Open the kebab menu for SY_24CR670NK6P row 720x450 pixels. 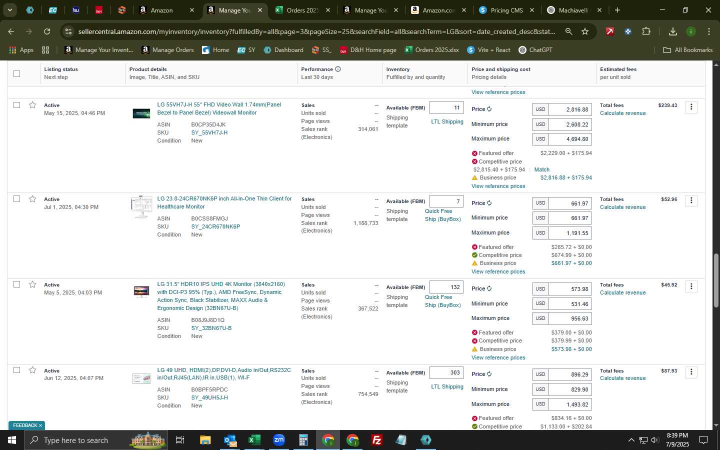click(691, 200)
